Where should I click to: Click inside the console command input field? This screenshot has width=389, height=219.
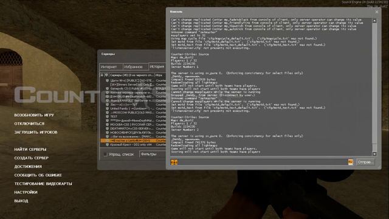[x=263, y=162]
